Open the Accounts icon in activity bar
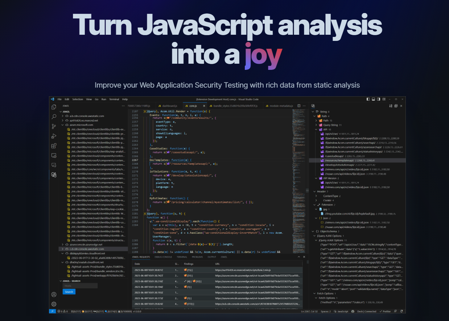The image size is (449, 321). 54,295
